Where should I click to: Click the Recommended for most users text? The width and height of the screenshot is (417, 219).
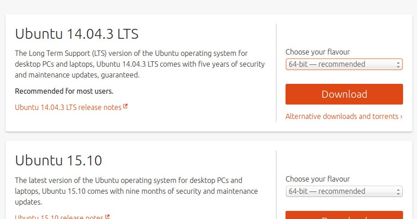point(64,91)
